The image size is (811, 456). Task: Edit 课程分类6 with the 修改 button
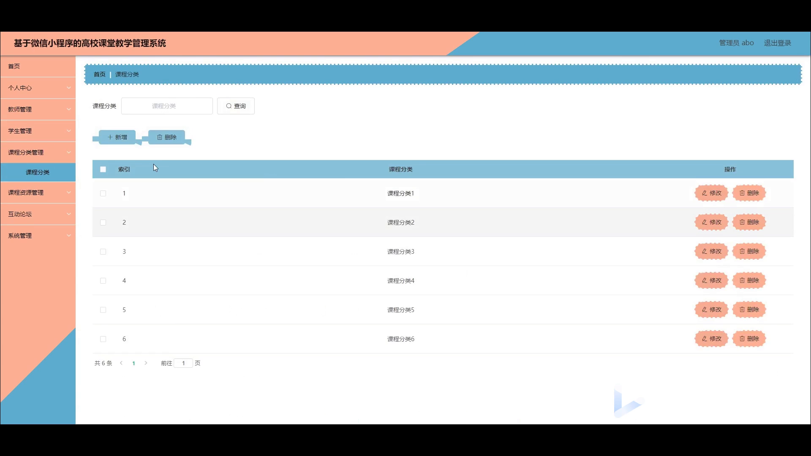(x=711, y=339)
